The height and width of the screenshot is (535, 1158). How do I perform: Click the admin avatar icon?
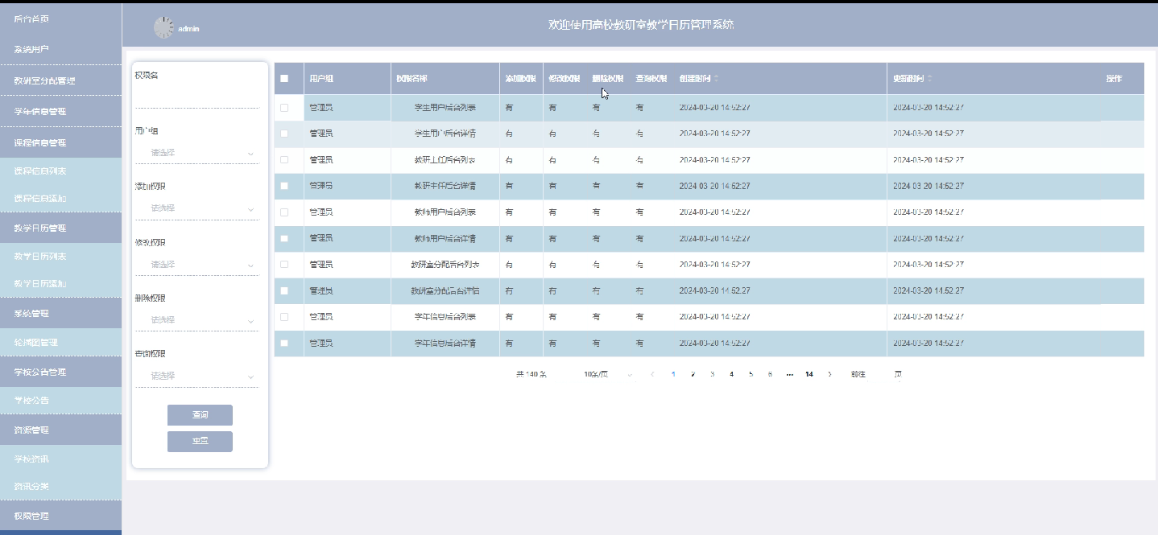[x=163, y=27]
